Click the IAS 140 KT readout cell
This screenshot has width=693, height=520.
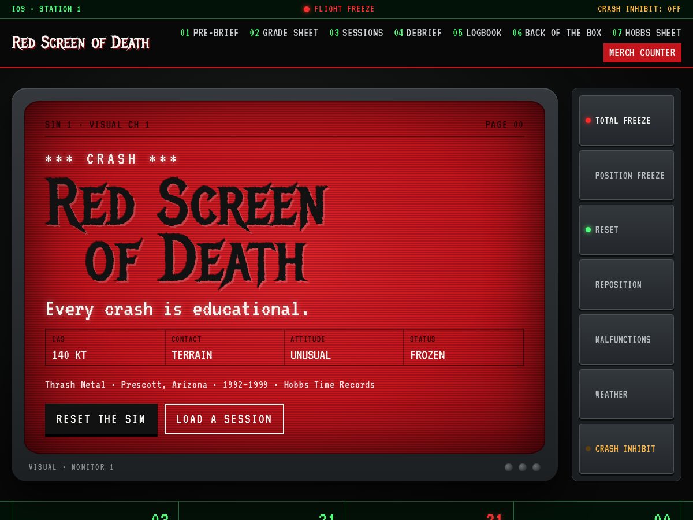106,348
